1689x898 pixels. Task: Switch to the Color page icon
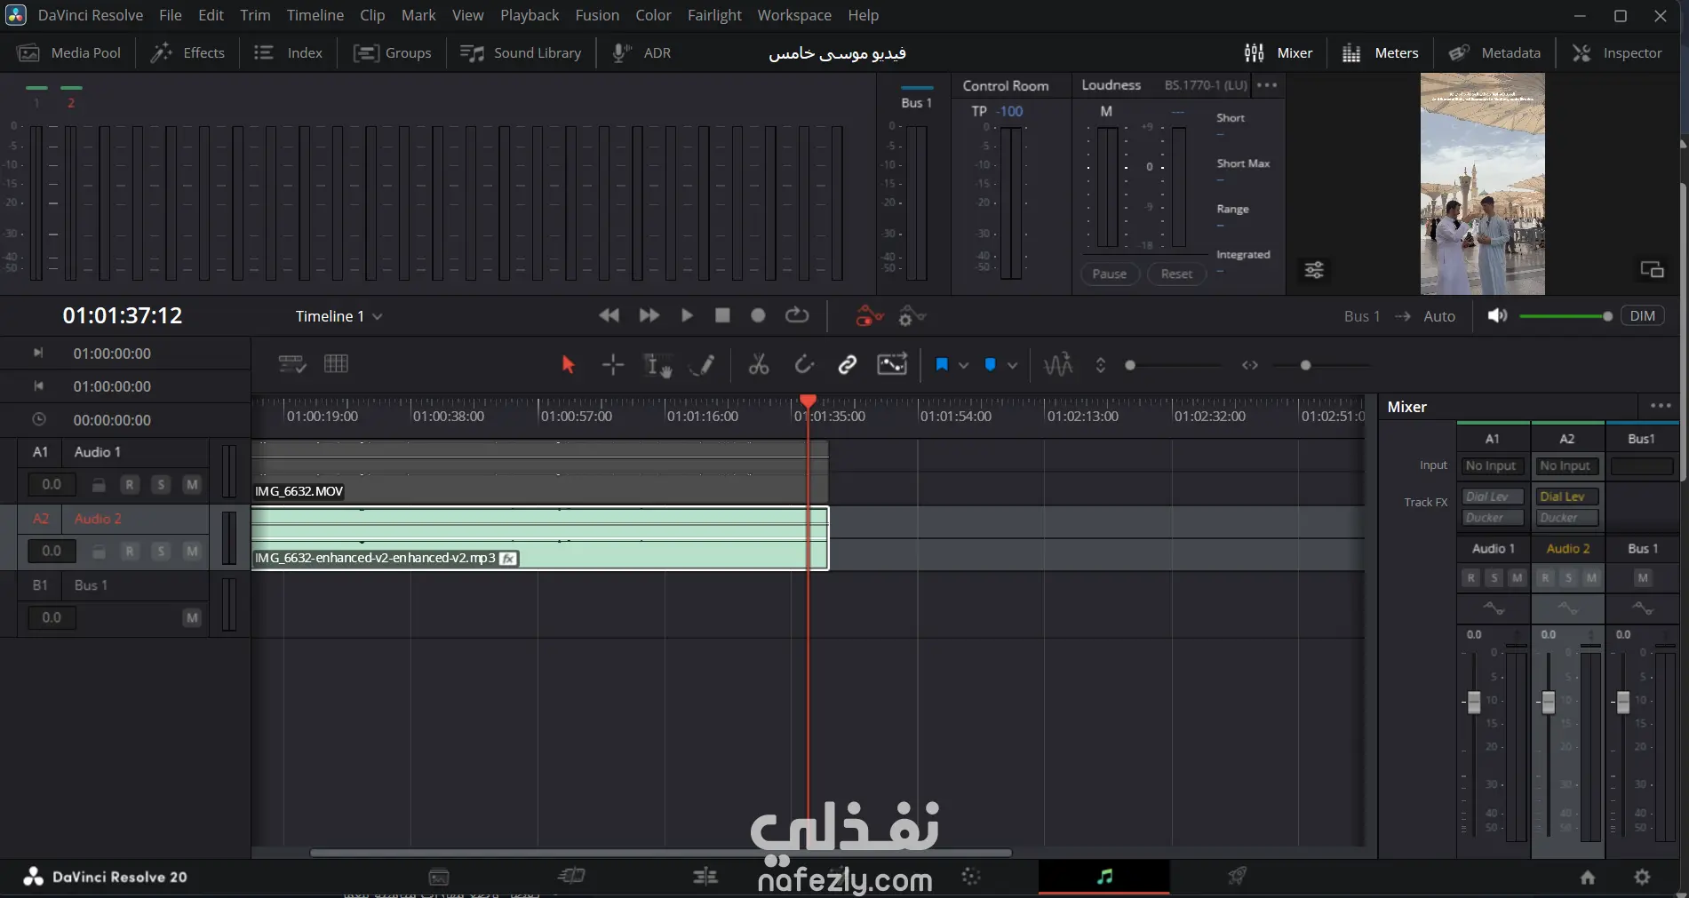(971, 877)
